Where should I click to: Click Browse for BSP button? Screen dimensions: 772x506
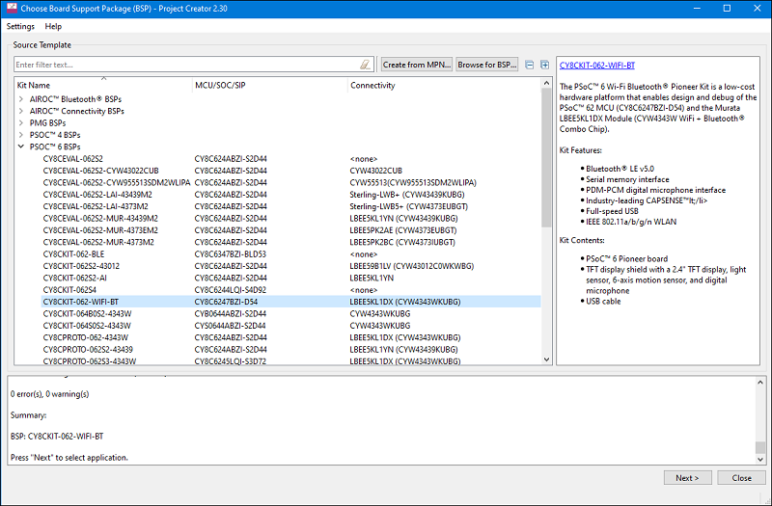[487, 65]
